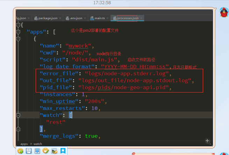The width and height of the screenshot is (229, 155).
Task: Click the picture share icon
Action: [54, 151]
